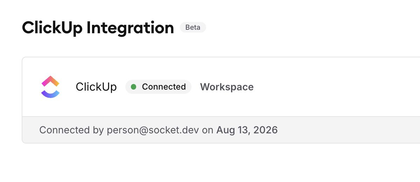Click the ClickUp logo icon
Viewport: 420px width, 182px height.
[50, 87]
